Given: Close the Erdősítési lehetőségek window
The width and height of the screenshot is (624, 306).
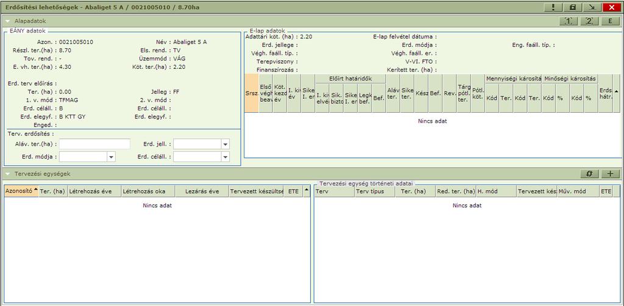Looking at the screenshot, I should 612,7.
